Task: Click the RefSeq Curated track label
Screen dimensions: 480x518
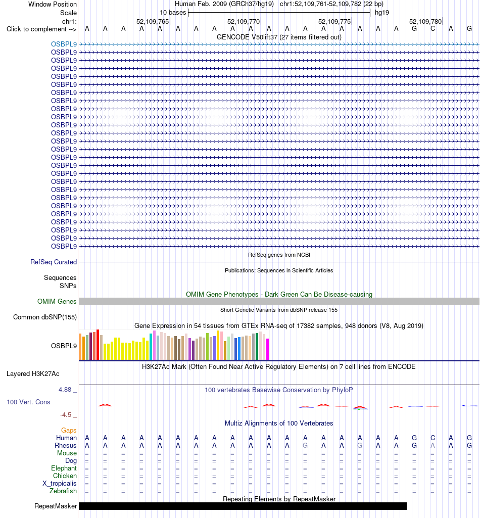Action: click(x=54, y=262)
